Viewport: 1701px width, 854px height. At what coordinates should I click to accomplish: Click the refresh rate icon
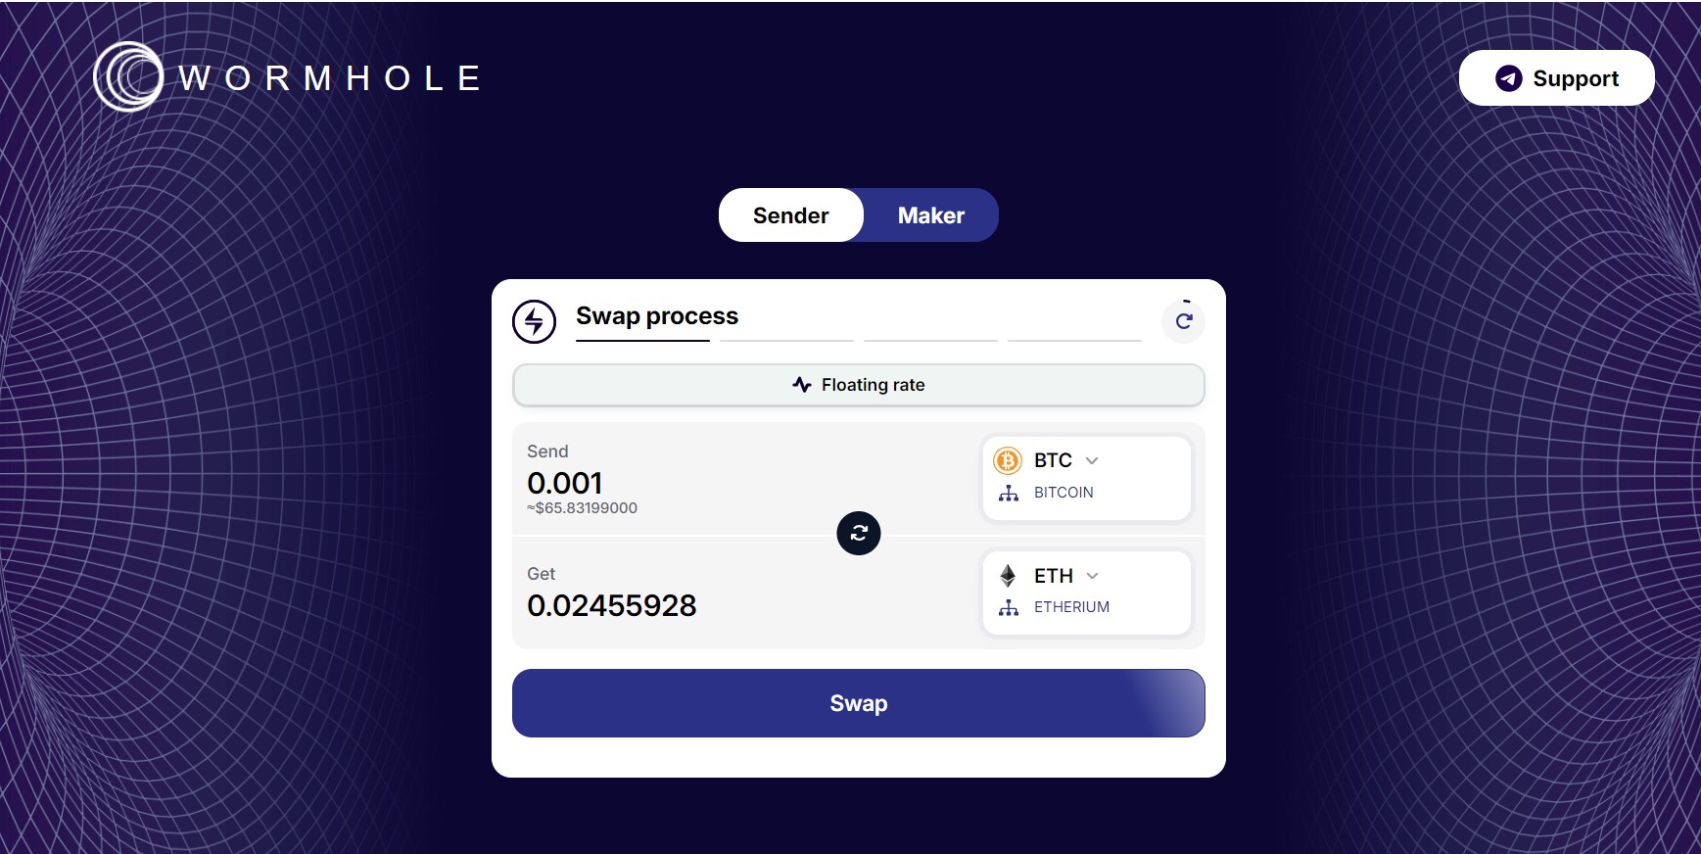coord(1183,321)
